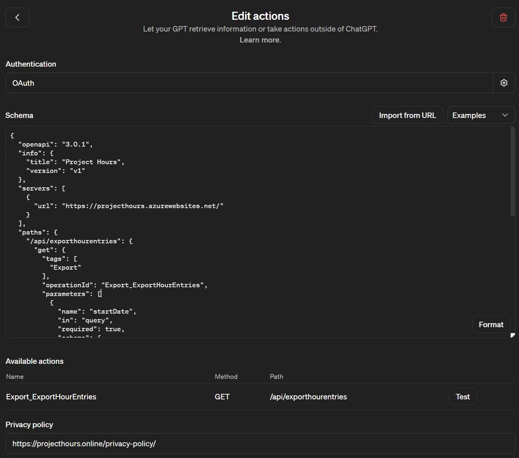Click the schema editor vertical scrollbar
This screenshot has width=519, height=458.
tap(512, 172)
